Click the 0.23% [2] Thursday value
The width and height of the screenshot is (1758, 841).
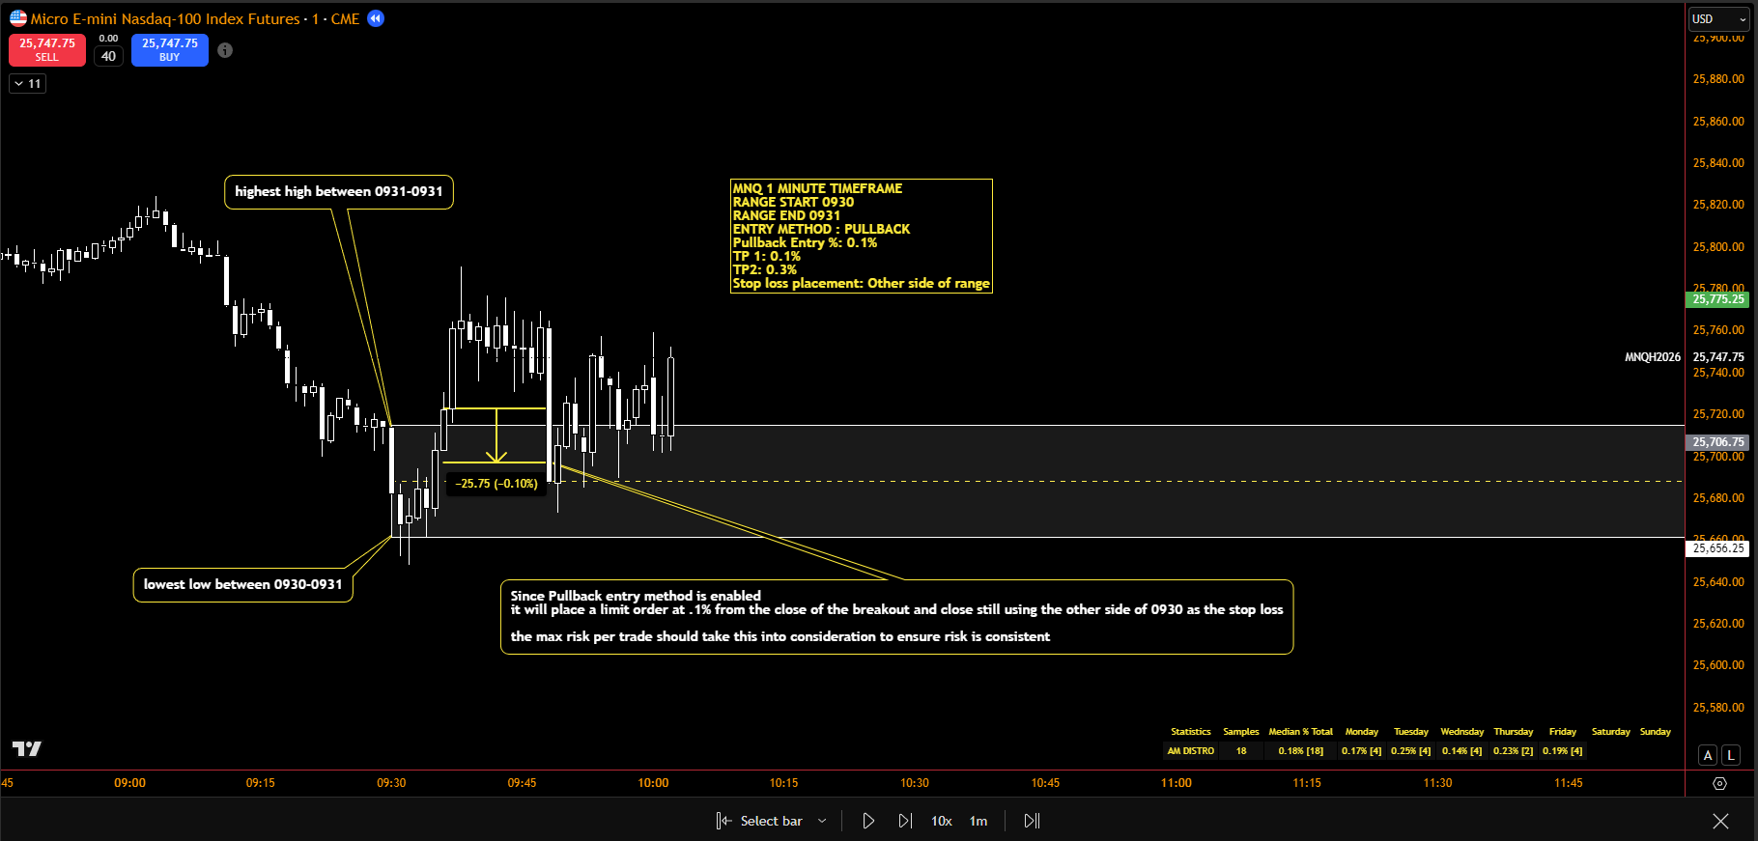(x=1514, y=751)
